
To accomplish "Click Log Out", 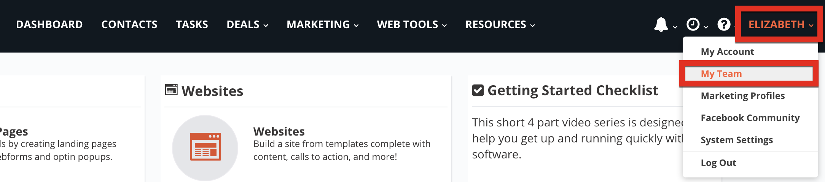I will (x=718, y=163).
